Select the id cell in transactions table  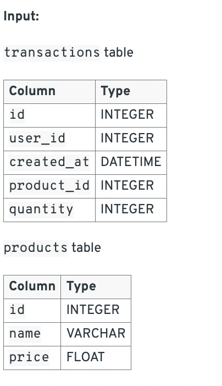tap(17, 115)
